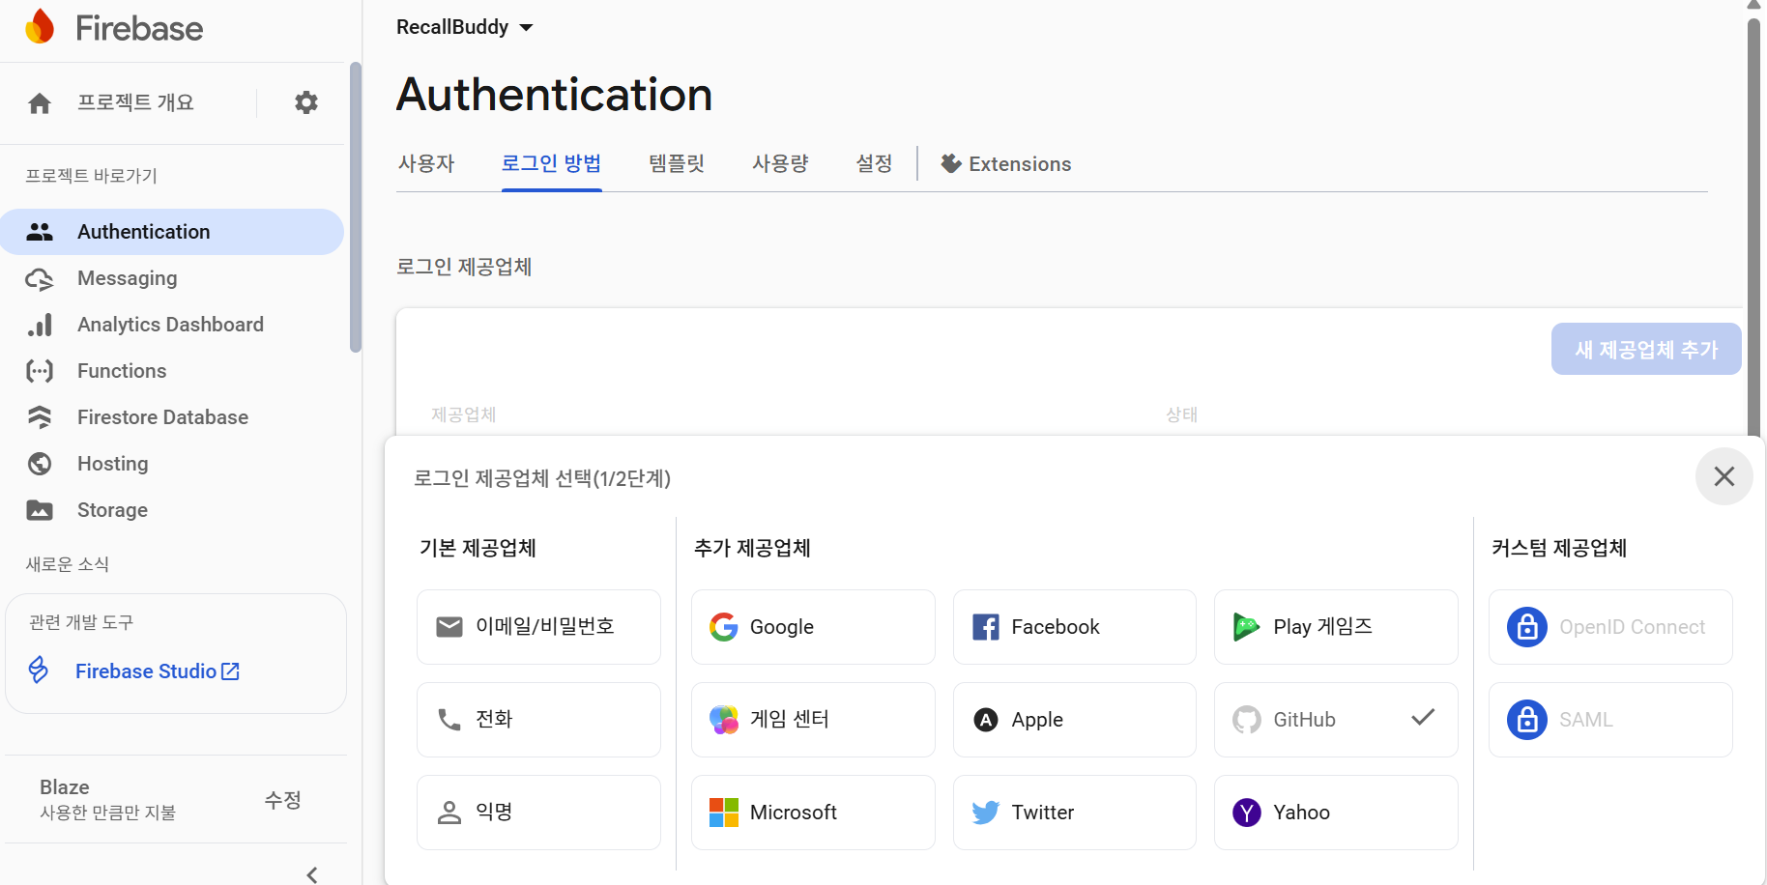Viewport: 1767px width, 885px height.
Task: Click the phone handset icon
Action: point(449,720)
